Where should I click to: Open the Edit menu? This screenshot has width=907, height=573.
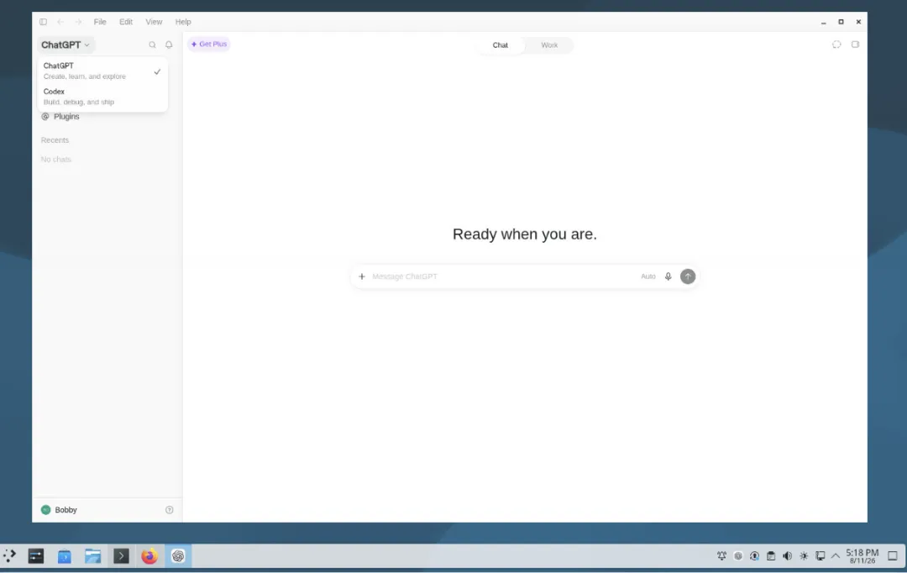(x=125, y=22)
